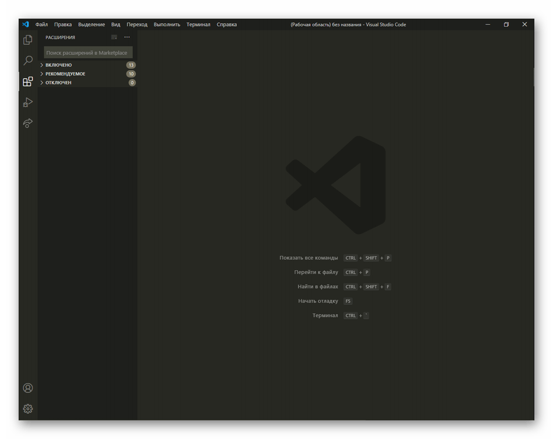553x439 pixels.
Task: Expand the ВКЛЮЧЕНО section
Action: click(59, 65)
